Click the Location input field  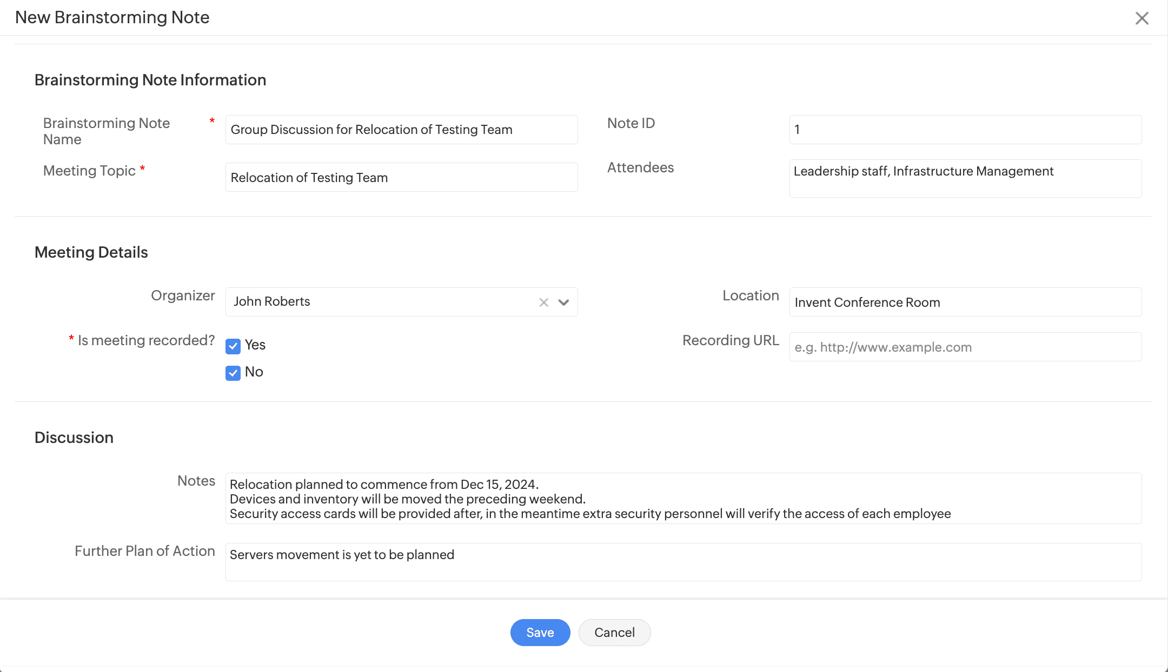click(965, 303)
